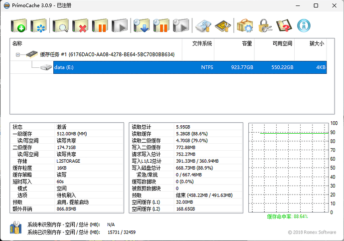Click the drive icon next to data (E:)
This screenshot has height=241, width=344.
[x=46, y=67]
